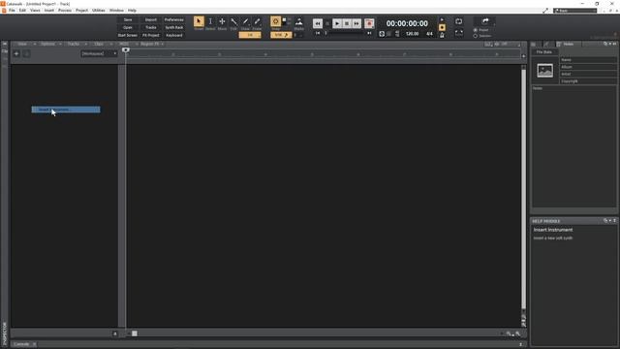The height and width of the screenshot is (349, 620).
Task: Select the Smart tool
Action: pyautogui.click(x=199, y=22)
